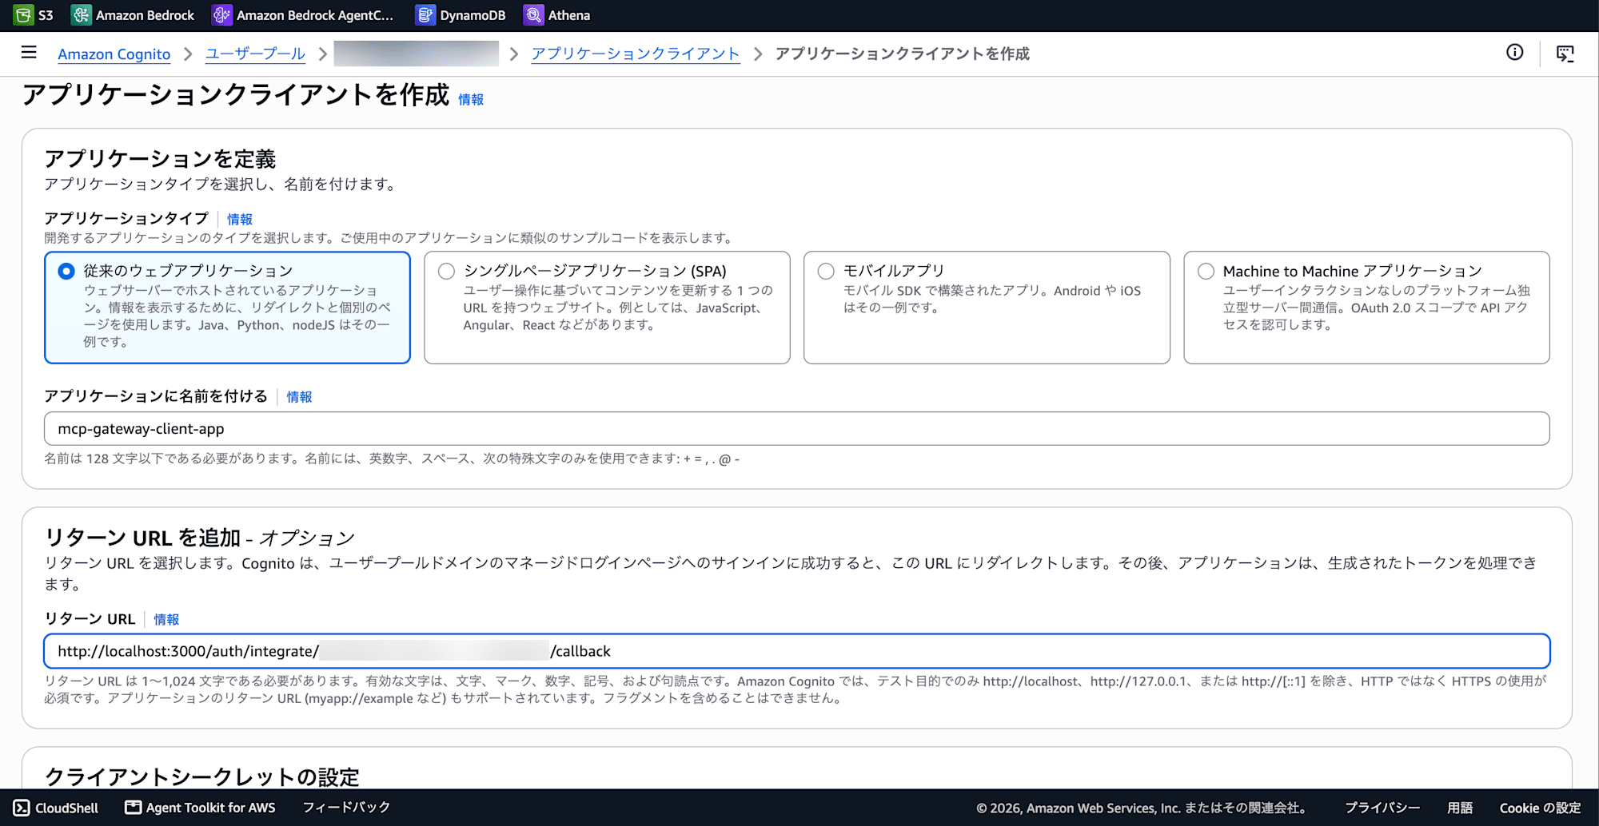Open 情報 link beside アプリケーションに名前を付ける

[x=299, y=397]
